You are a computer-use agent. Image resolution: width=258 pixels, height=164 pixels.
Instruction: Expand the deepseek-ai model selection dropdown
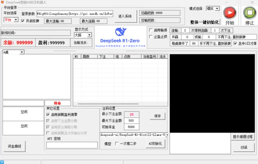(x=166, y=135)
